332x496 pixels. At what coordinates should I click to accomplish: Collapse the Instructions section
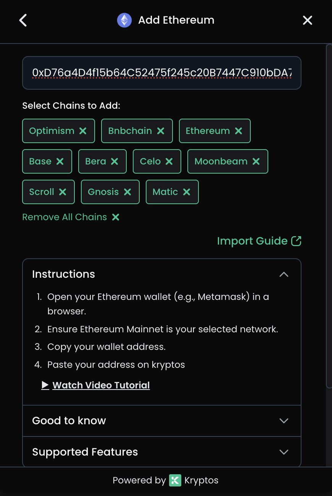tap(284, 274)
